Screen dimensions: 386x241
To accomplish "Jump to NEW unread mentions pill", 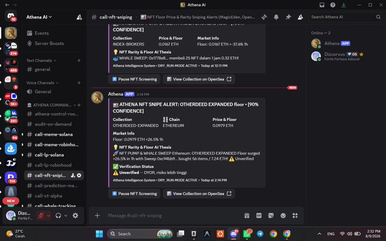I will (11, 201).
